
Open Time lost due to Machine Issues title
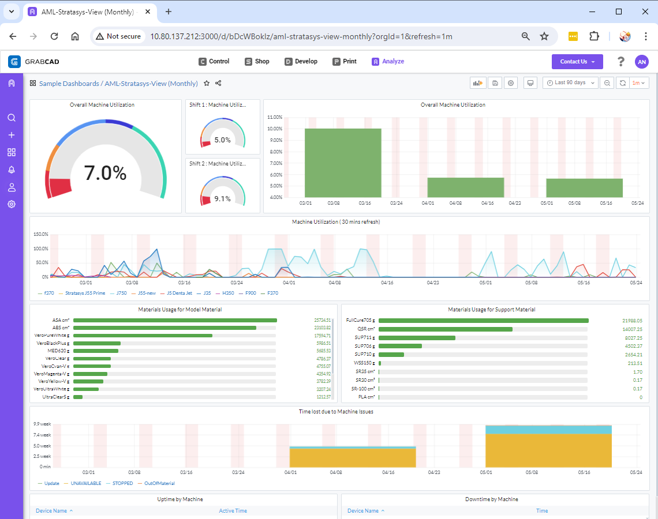click(x=336, y=412)
